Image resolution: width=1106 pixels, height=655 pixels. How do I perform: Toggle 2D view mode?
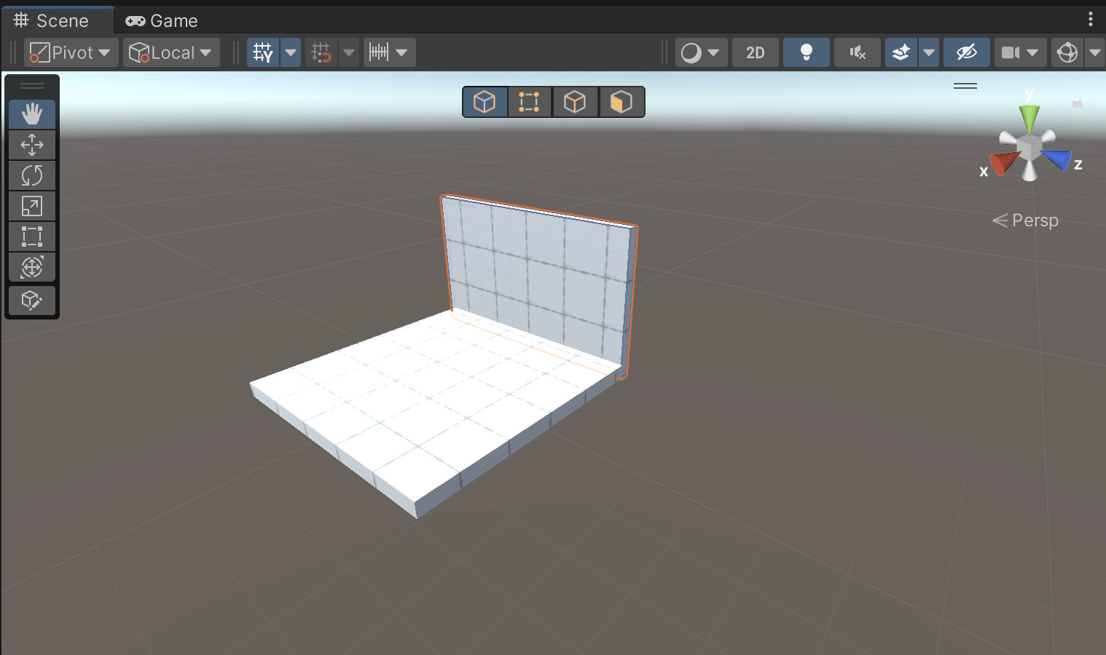coord(755,52)
